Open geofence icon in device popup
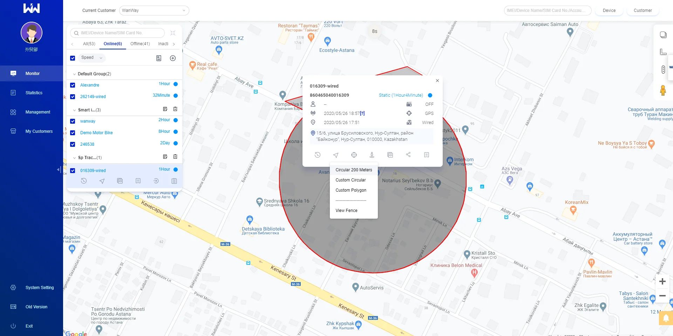This screenshot has height=336, width=673. pyautogui.click(x=354, y=155)
